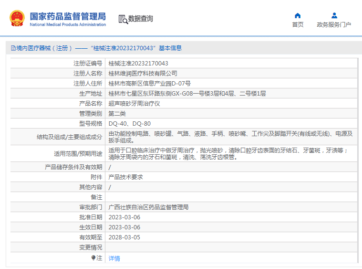Click the 注册证编号 label
Image resolution: width=362 pixels, height=269 pixels.
[x=88, y=64]
